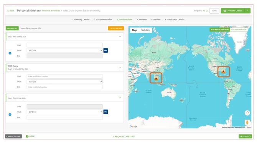Screen dimensions: 257x143
Task: Open the Personal Itineraries breadcrumb link
Action: (x=51, y=11)
